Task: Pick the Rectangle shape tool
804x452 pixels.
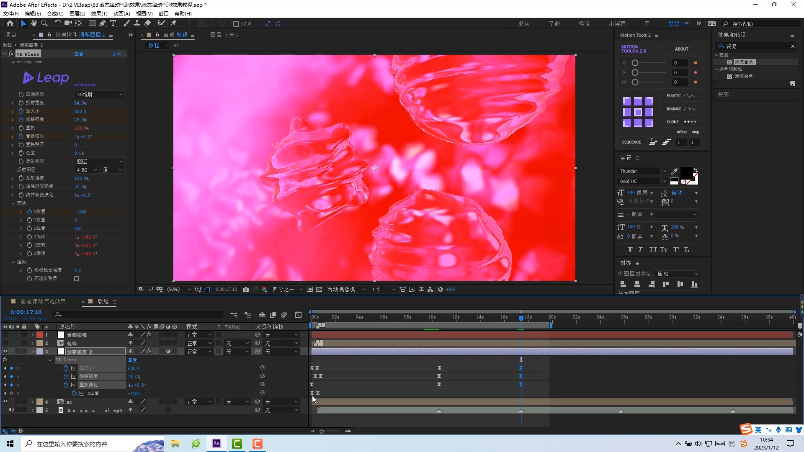Action: 92,23
